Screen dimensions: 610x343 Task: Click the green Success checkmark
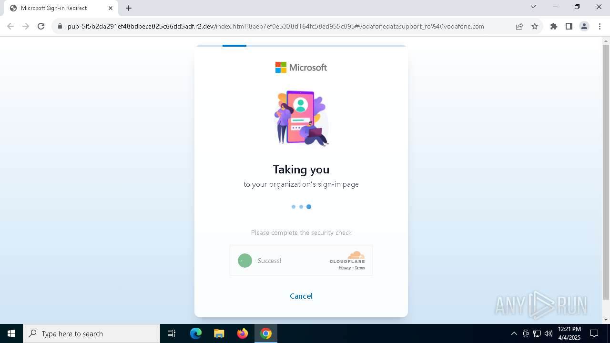pos(245,261)
